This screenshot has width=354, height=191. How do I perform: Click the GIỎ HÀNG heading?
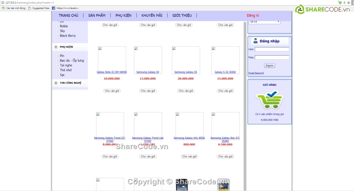(269, 85)
